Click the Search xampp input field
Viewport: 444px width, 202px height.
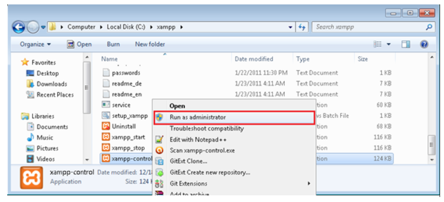pos(368,27)
